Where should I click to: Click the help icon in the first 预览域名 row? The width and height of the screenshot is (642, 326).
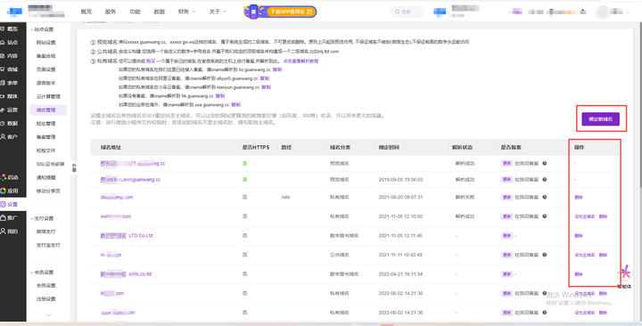tap(545, 163)
